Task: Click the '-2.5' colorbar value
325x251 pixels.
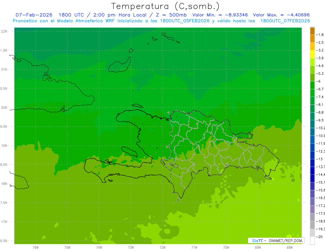Action: click(320, 43)
